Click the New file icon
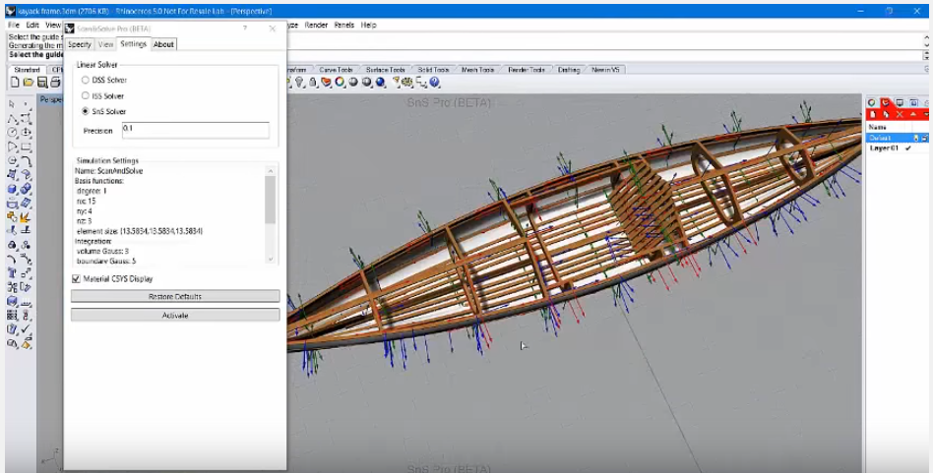933x473 pixels. pos(15,82)
